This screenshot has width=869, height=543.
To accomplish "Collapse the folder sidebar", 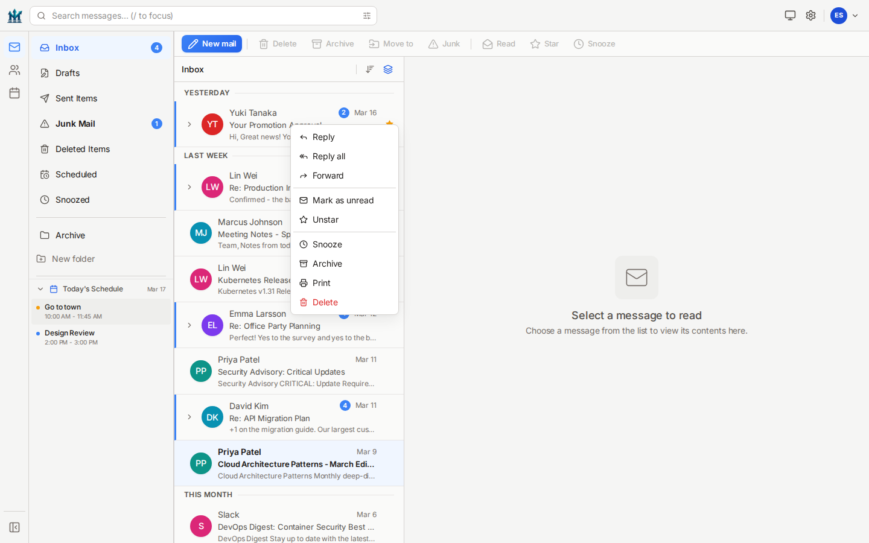I will tap(14, 527).
